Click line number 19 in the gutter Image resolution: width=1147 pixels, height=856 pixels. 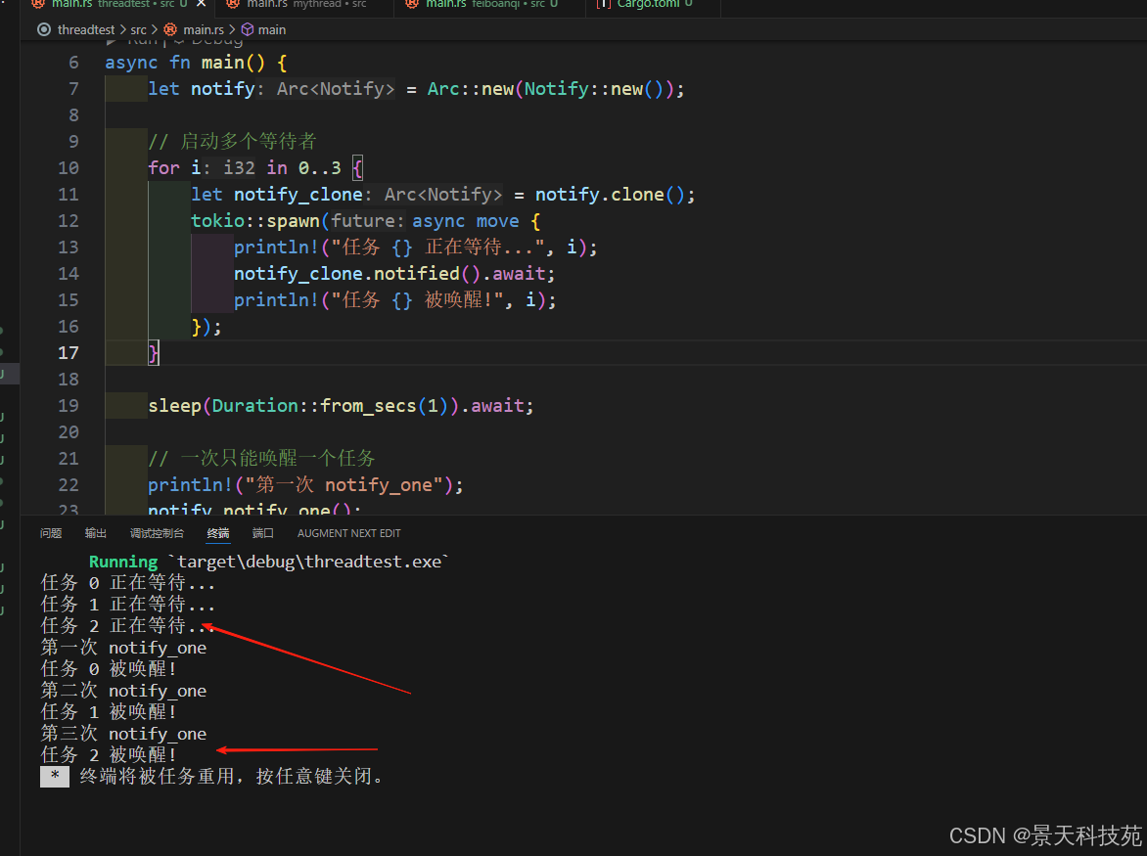(x=69, y=406)
